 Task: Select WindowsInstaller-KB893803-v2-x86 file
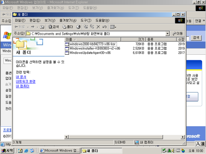tap(95, 49)
